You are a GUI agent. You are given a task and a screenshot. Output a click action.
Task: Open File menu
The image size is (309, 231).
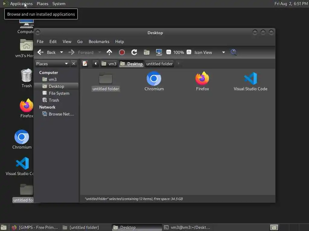(40, 42)
